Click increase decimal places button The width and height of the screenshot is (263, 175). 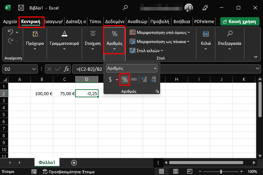point(144,79)
